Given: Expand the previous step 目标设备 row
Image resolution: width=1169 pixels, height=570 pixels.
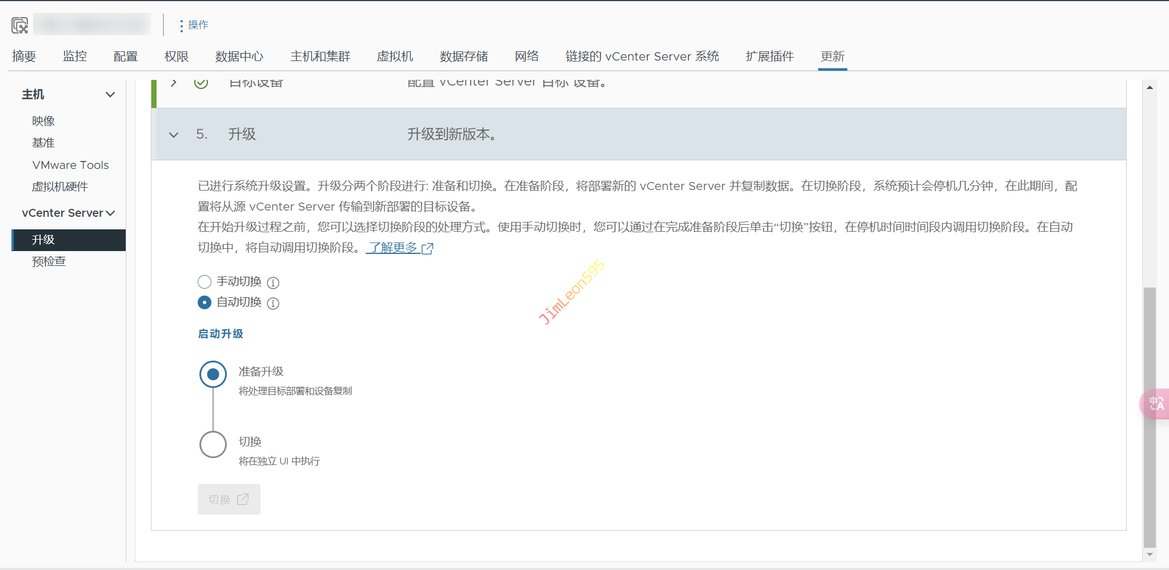Looking at the screenshot, I should pos(174,83).
